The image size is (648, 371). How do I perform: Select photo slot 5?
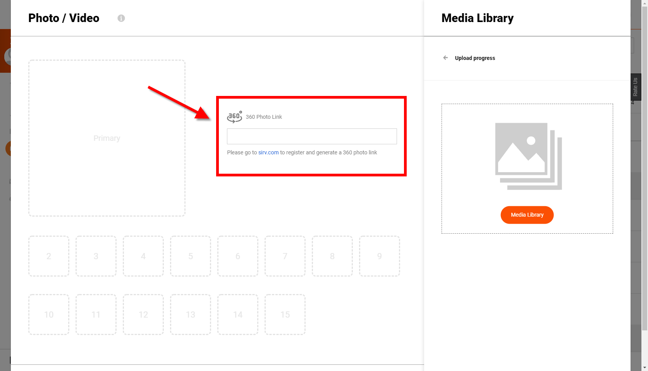click(x=191, y=256)
